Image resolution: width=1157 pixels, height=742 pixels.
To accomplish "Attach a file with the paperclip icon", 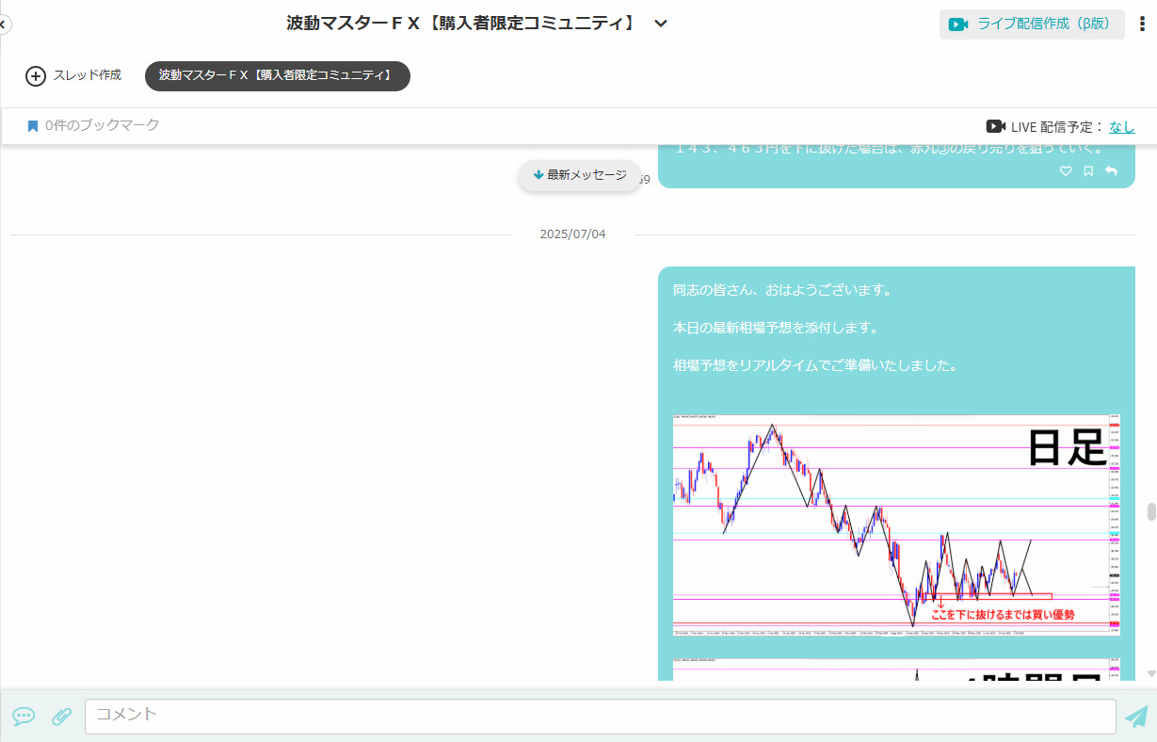I will 61,717.
